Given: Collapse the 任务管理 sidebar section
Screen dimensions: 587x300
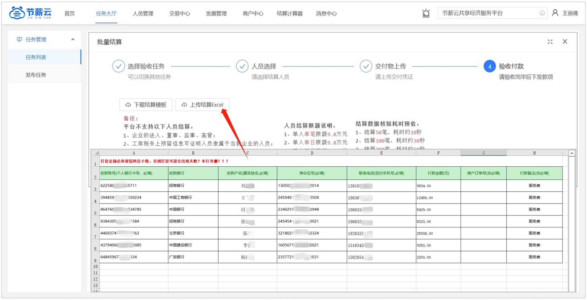Looking at the screenshot, I should (73, 40).
